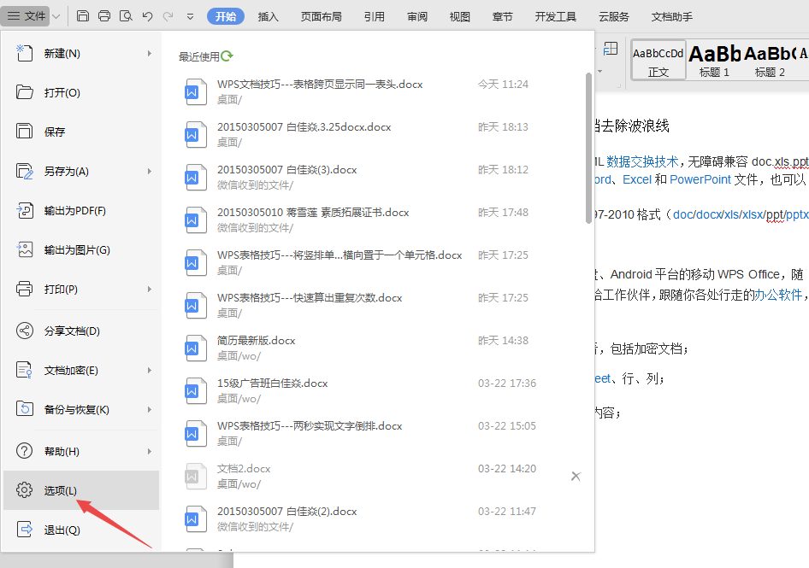Click the 输出为图片(G) icon

point(24,249)
